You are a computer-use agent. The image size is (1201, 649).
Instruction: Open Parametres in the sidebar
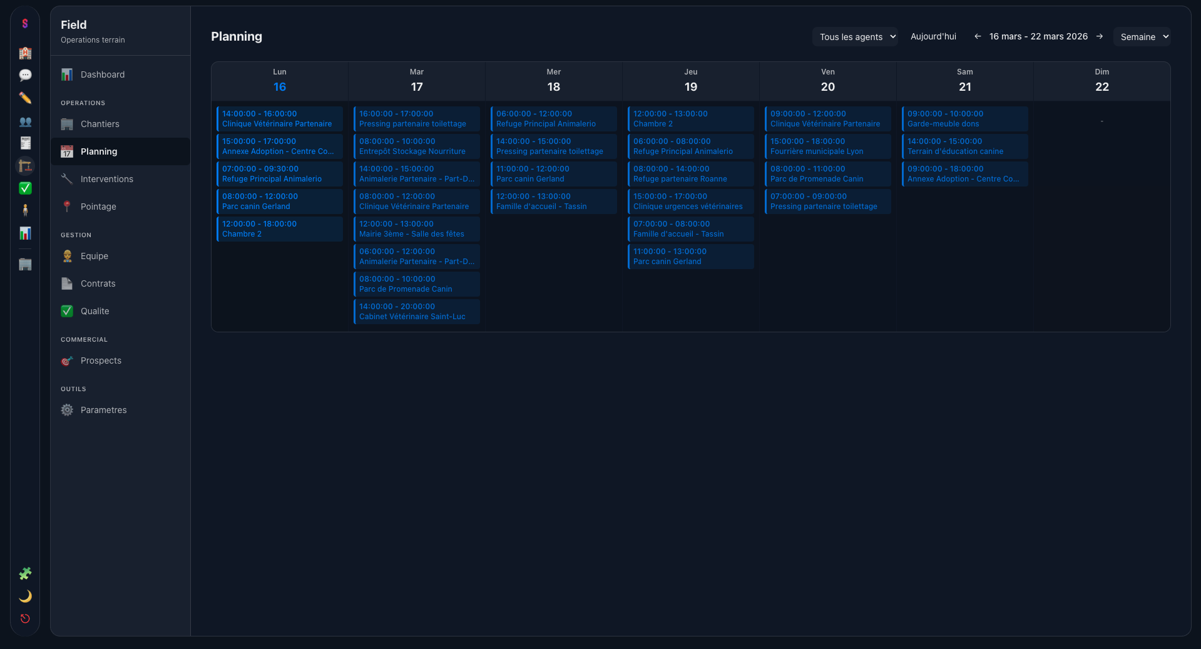pyautogui.click(x=120, y=410)
